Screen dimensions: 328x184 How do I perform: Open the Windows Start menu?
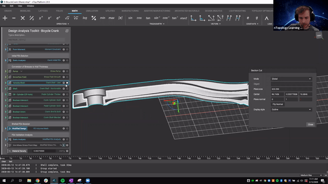click(4, 180)
